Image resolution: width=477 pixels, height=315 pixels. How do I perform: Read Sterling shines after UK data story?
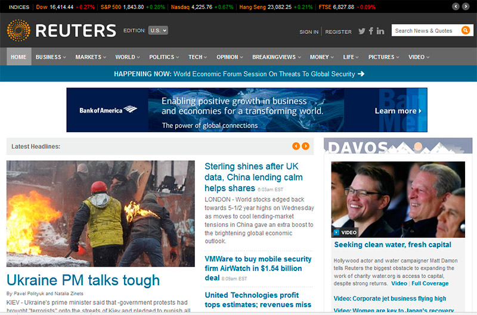pos(253,177)
